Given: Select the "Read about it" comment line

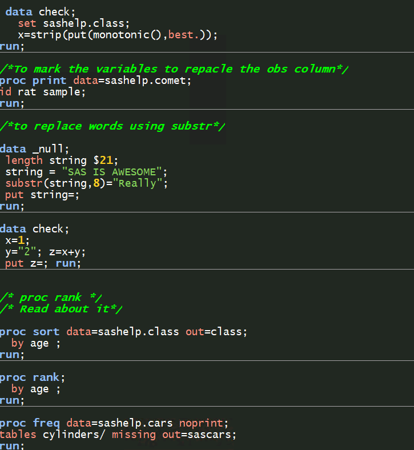Looking at the screenshot, I should click(x=61, y=309).
